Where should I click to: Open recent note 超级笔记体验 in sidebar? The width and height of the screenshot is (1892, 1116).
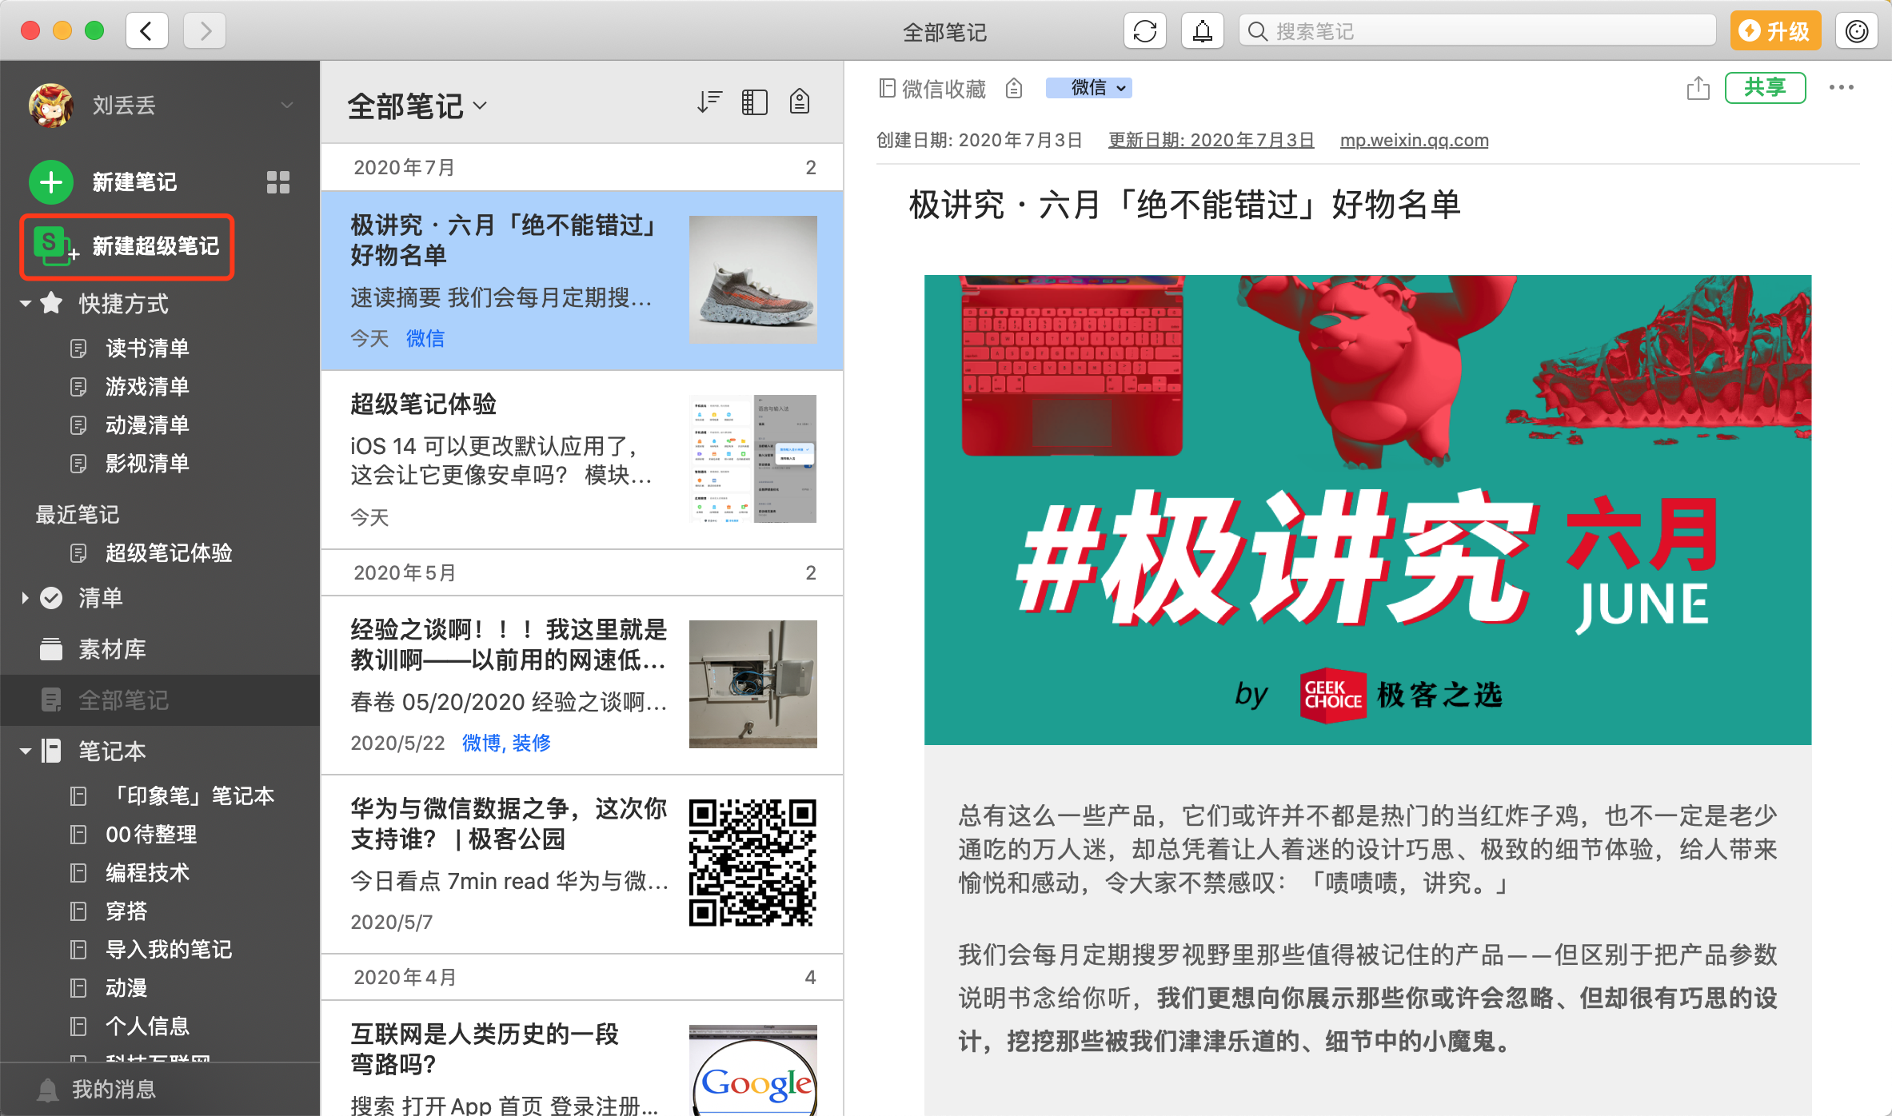168,553
